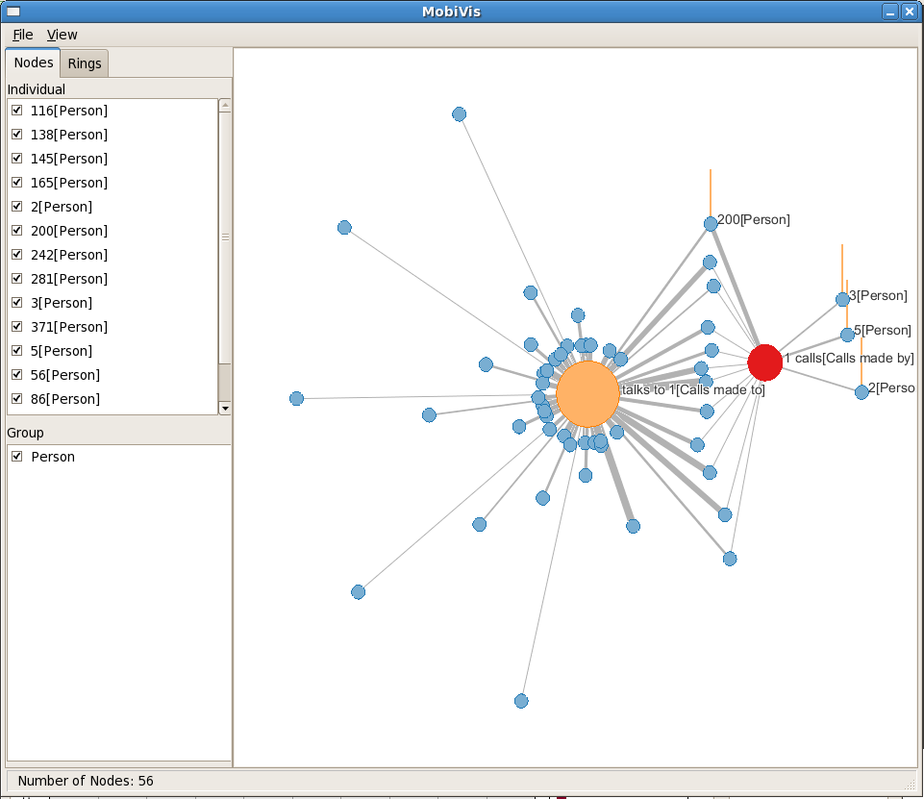Toggle the 56[Person] checkbox

point(17,375)
